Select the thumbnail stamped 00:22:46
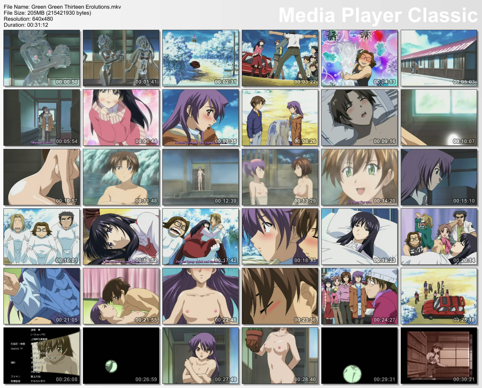Viewport: 482px width, 388px height. (201, 296)
